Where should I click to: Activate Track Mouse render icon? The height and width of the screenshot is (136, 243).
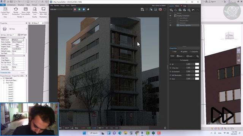coord(151,9)
